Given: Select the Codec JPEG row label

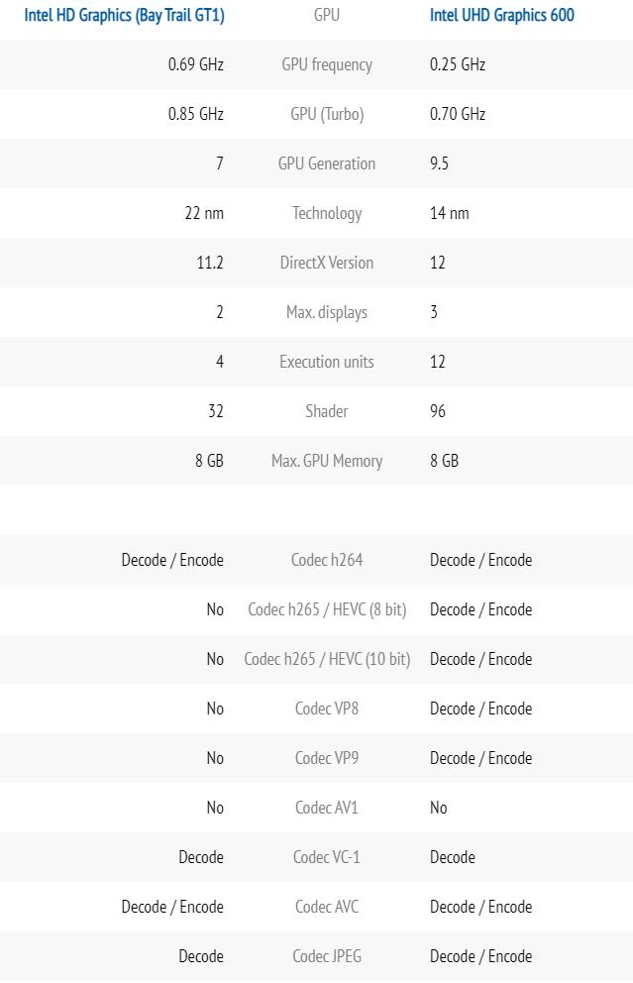Looking at the screenshot, I should pos(327,956).
